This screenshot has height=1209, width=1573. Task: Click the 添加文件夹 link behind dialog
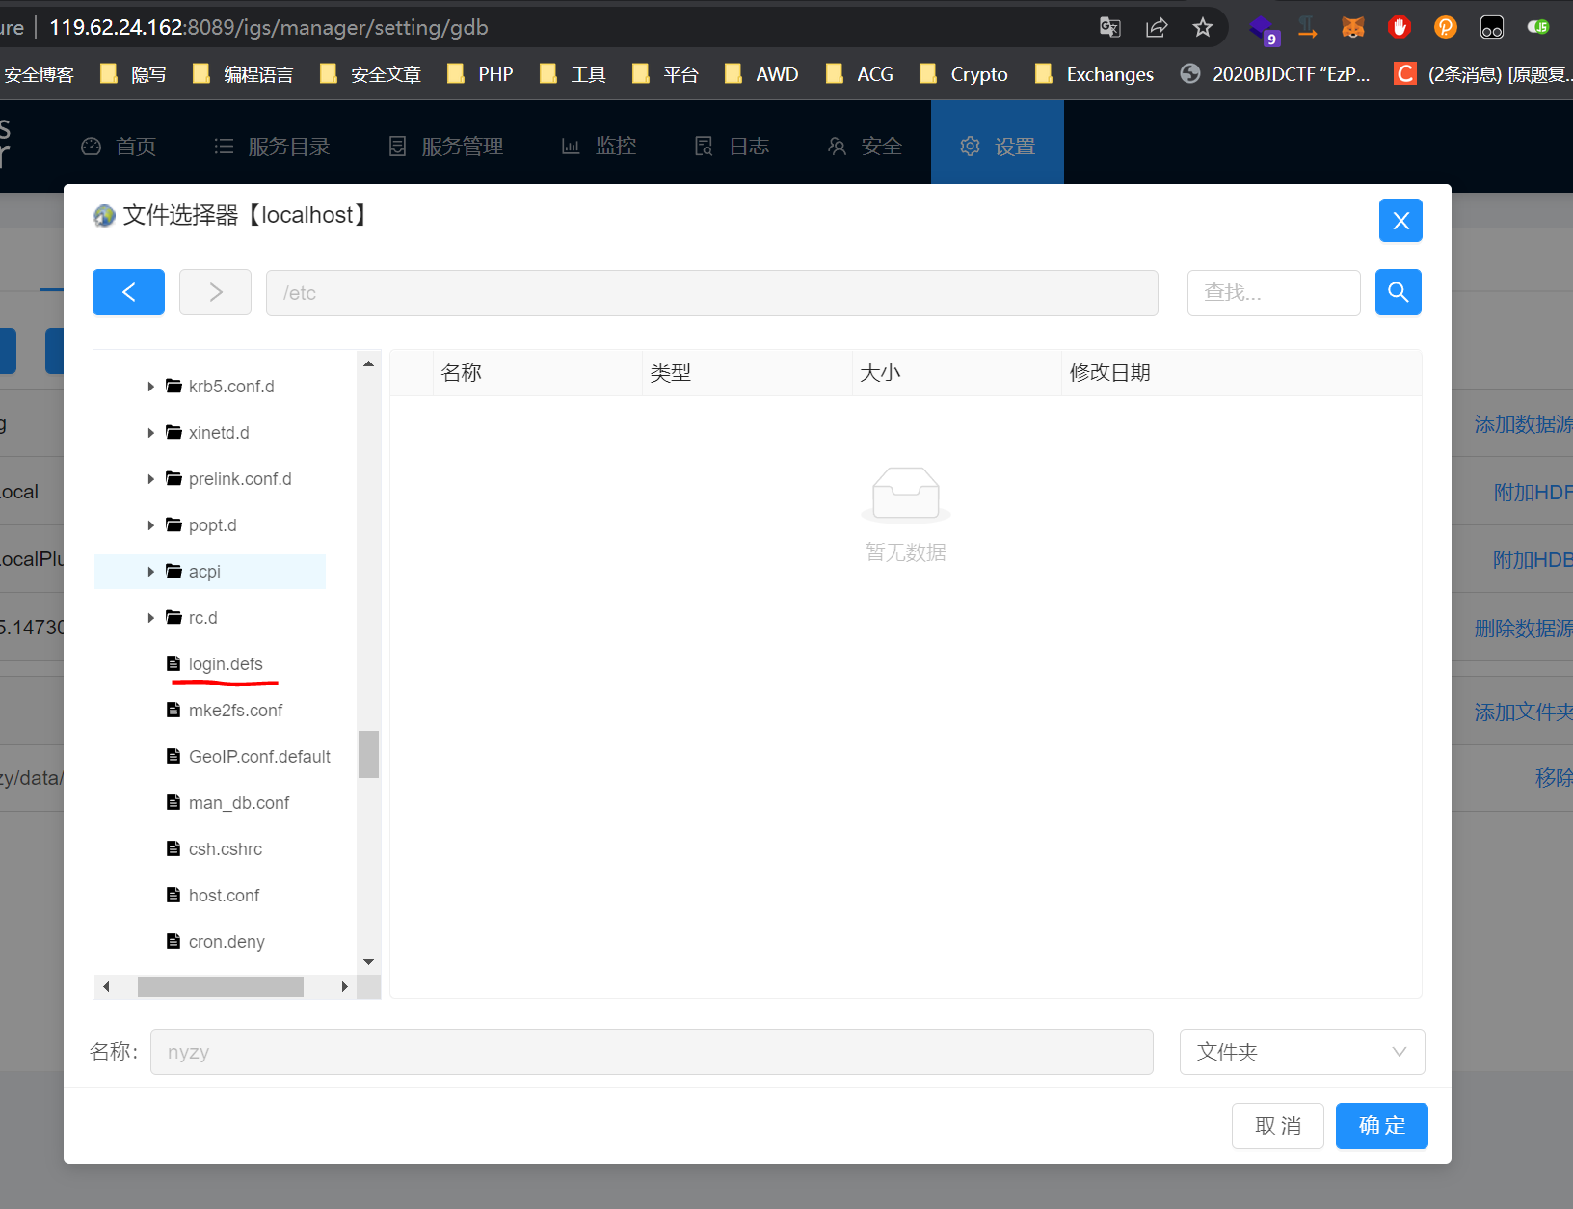coord(1523,712)
